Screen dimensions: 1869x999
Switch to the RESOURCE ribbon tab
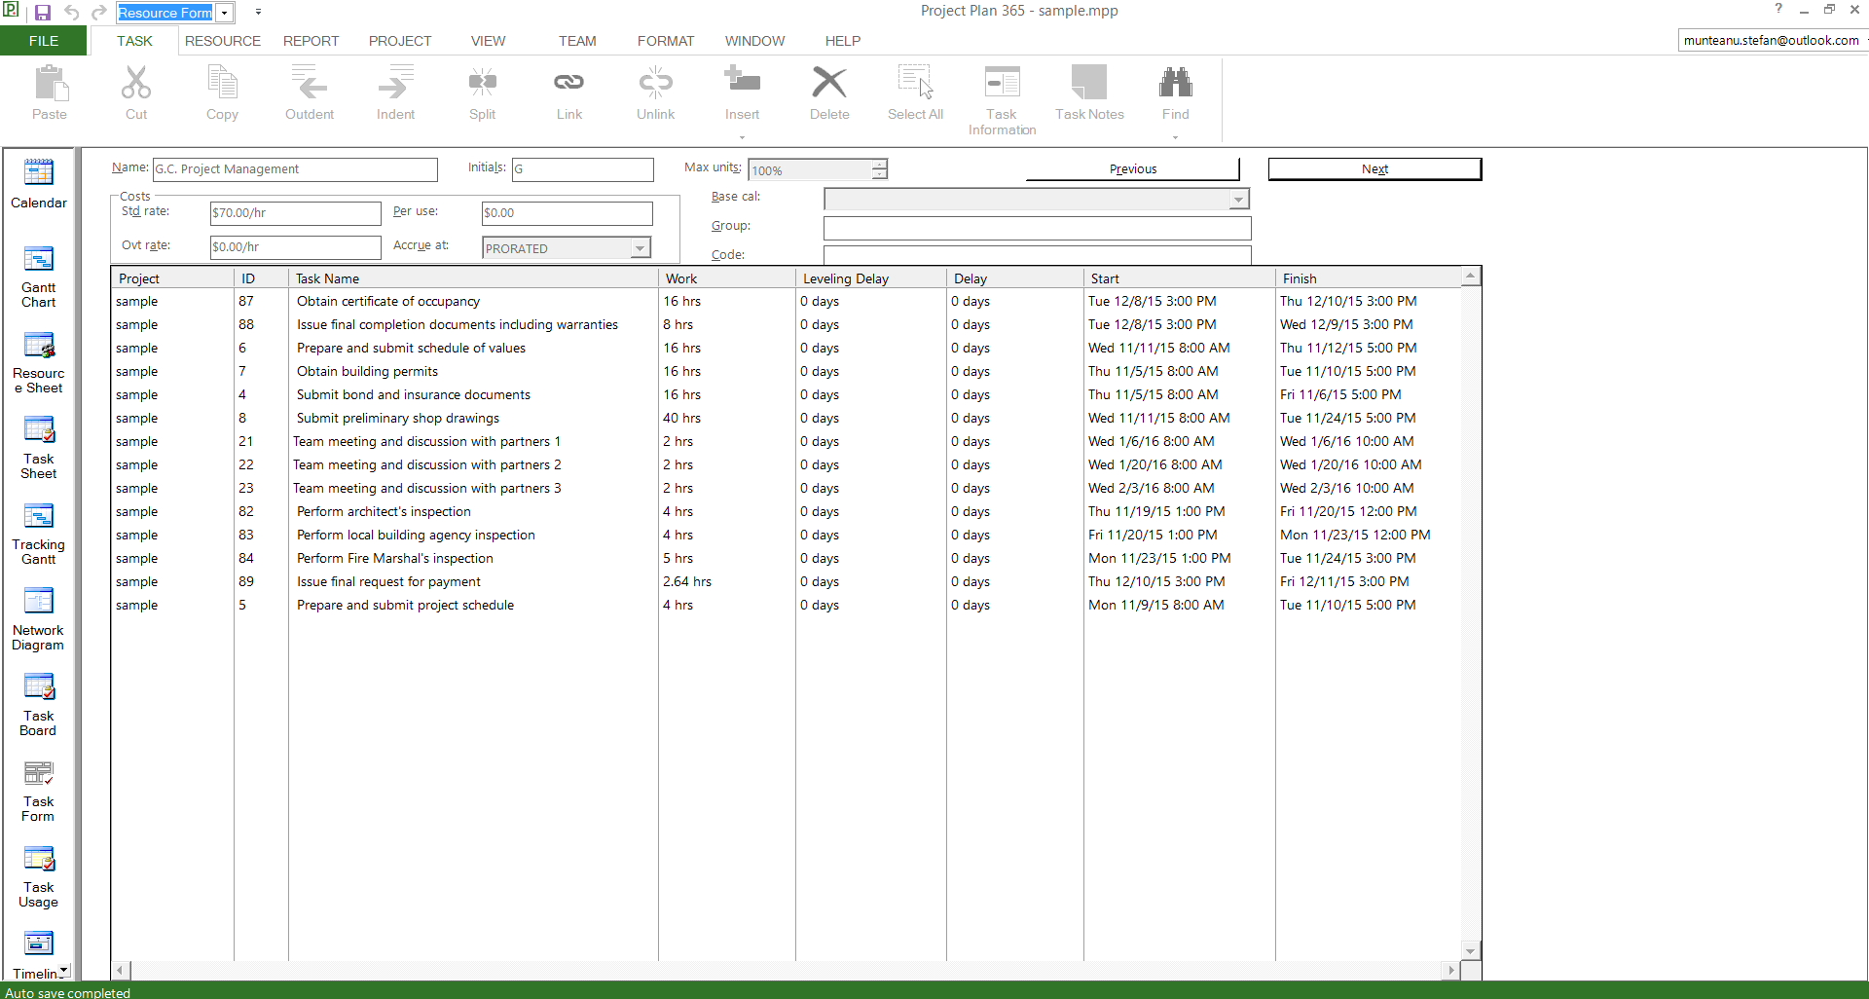222,41
